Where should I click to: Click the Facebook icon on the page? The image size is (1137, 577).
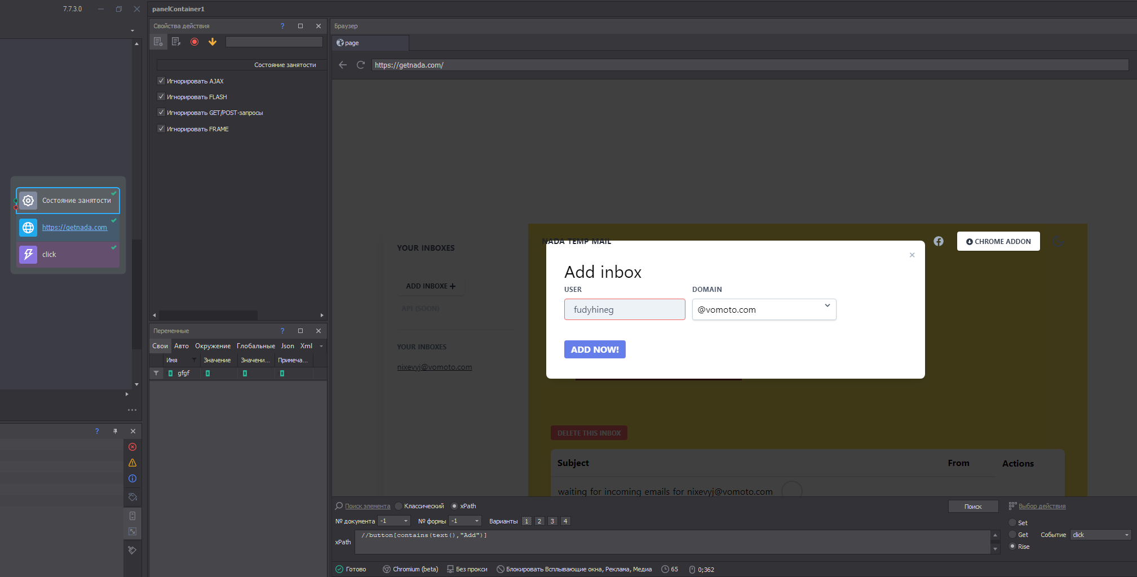click(939, 241)
